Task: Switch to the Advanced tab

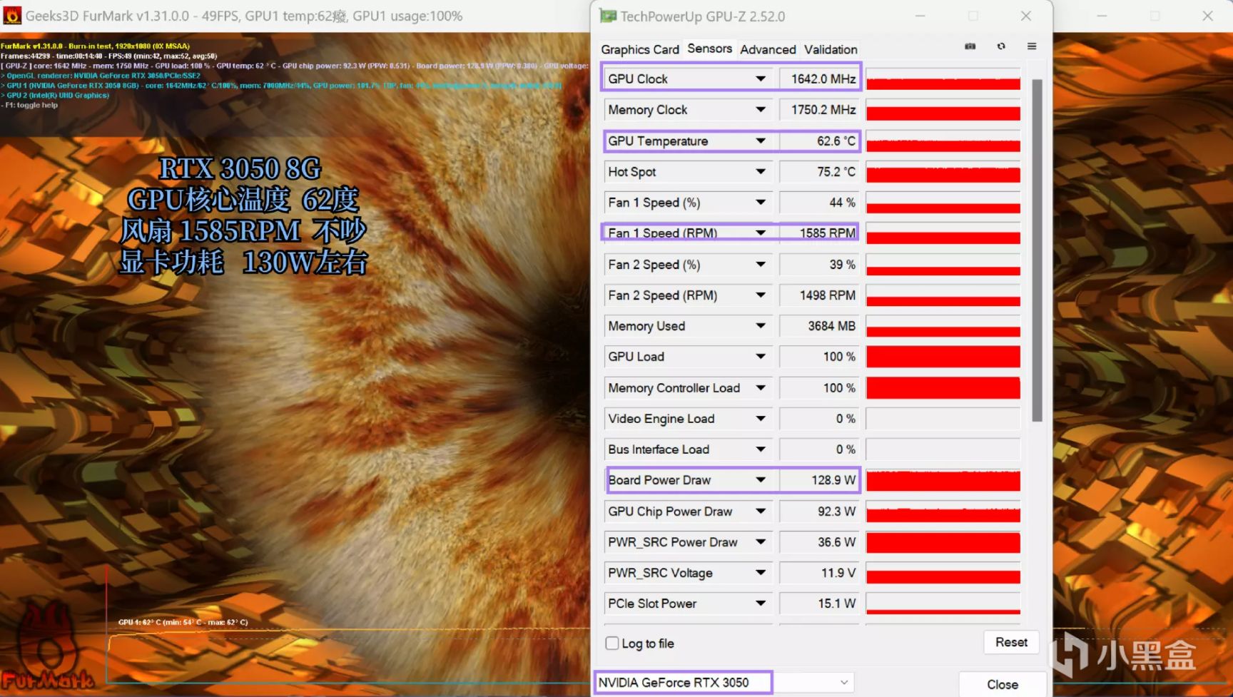Action: tap(768, 49)
